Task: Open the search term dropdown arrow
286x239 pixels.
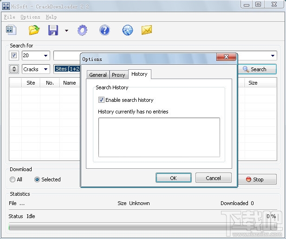Action: 273,55
